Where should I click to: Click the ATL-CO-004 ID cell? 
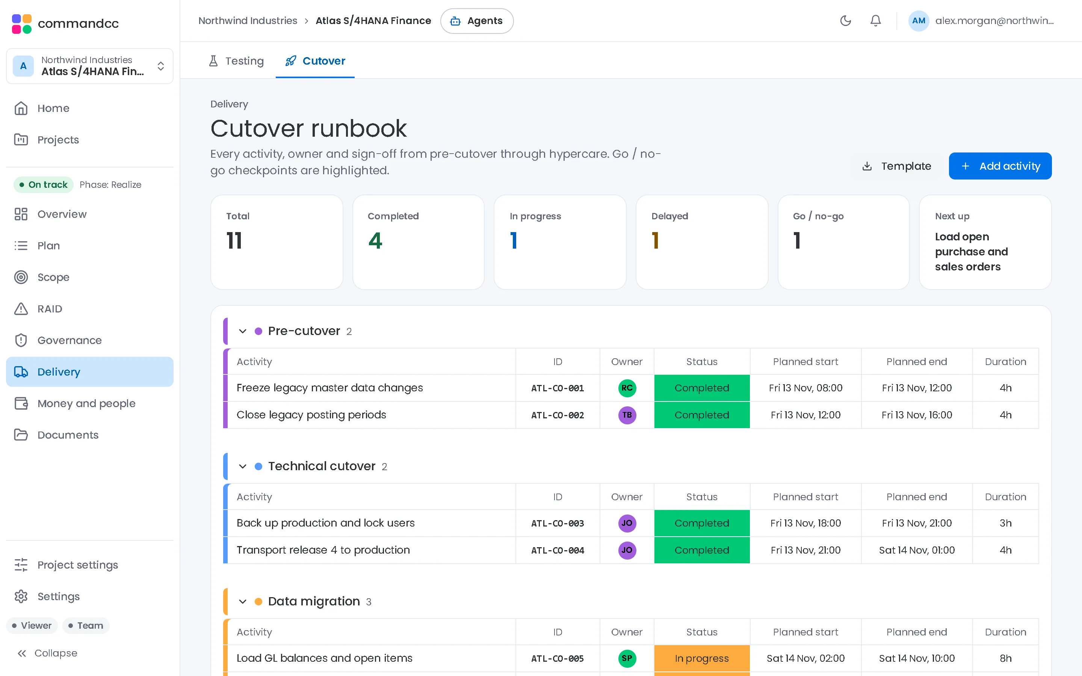tap(558, 550)
